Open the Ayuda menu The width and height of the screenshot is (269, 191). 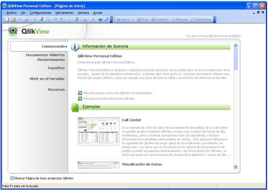pyautogui.click(x=98, y=13)
